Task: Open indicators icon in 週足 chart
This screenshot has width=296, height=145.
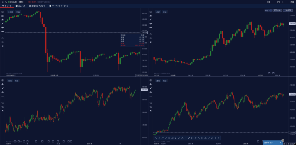Action: click(151, 84)
